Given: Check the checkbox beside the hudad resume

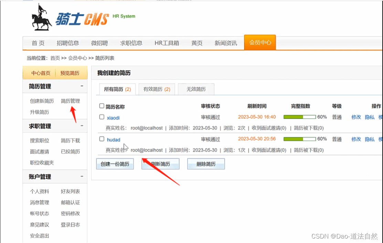Looking at the screenshot, I should coord(102,139).
